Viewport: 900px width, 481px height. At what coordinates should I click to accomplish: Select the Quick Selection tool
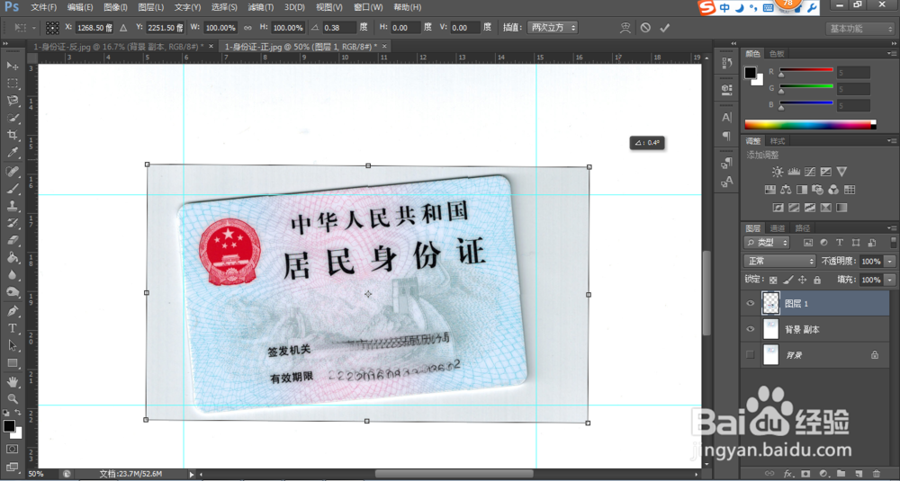point(13,118)
